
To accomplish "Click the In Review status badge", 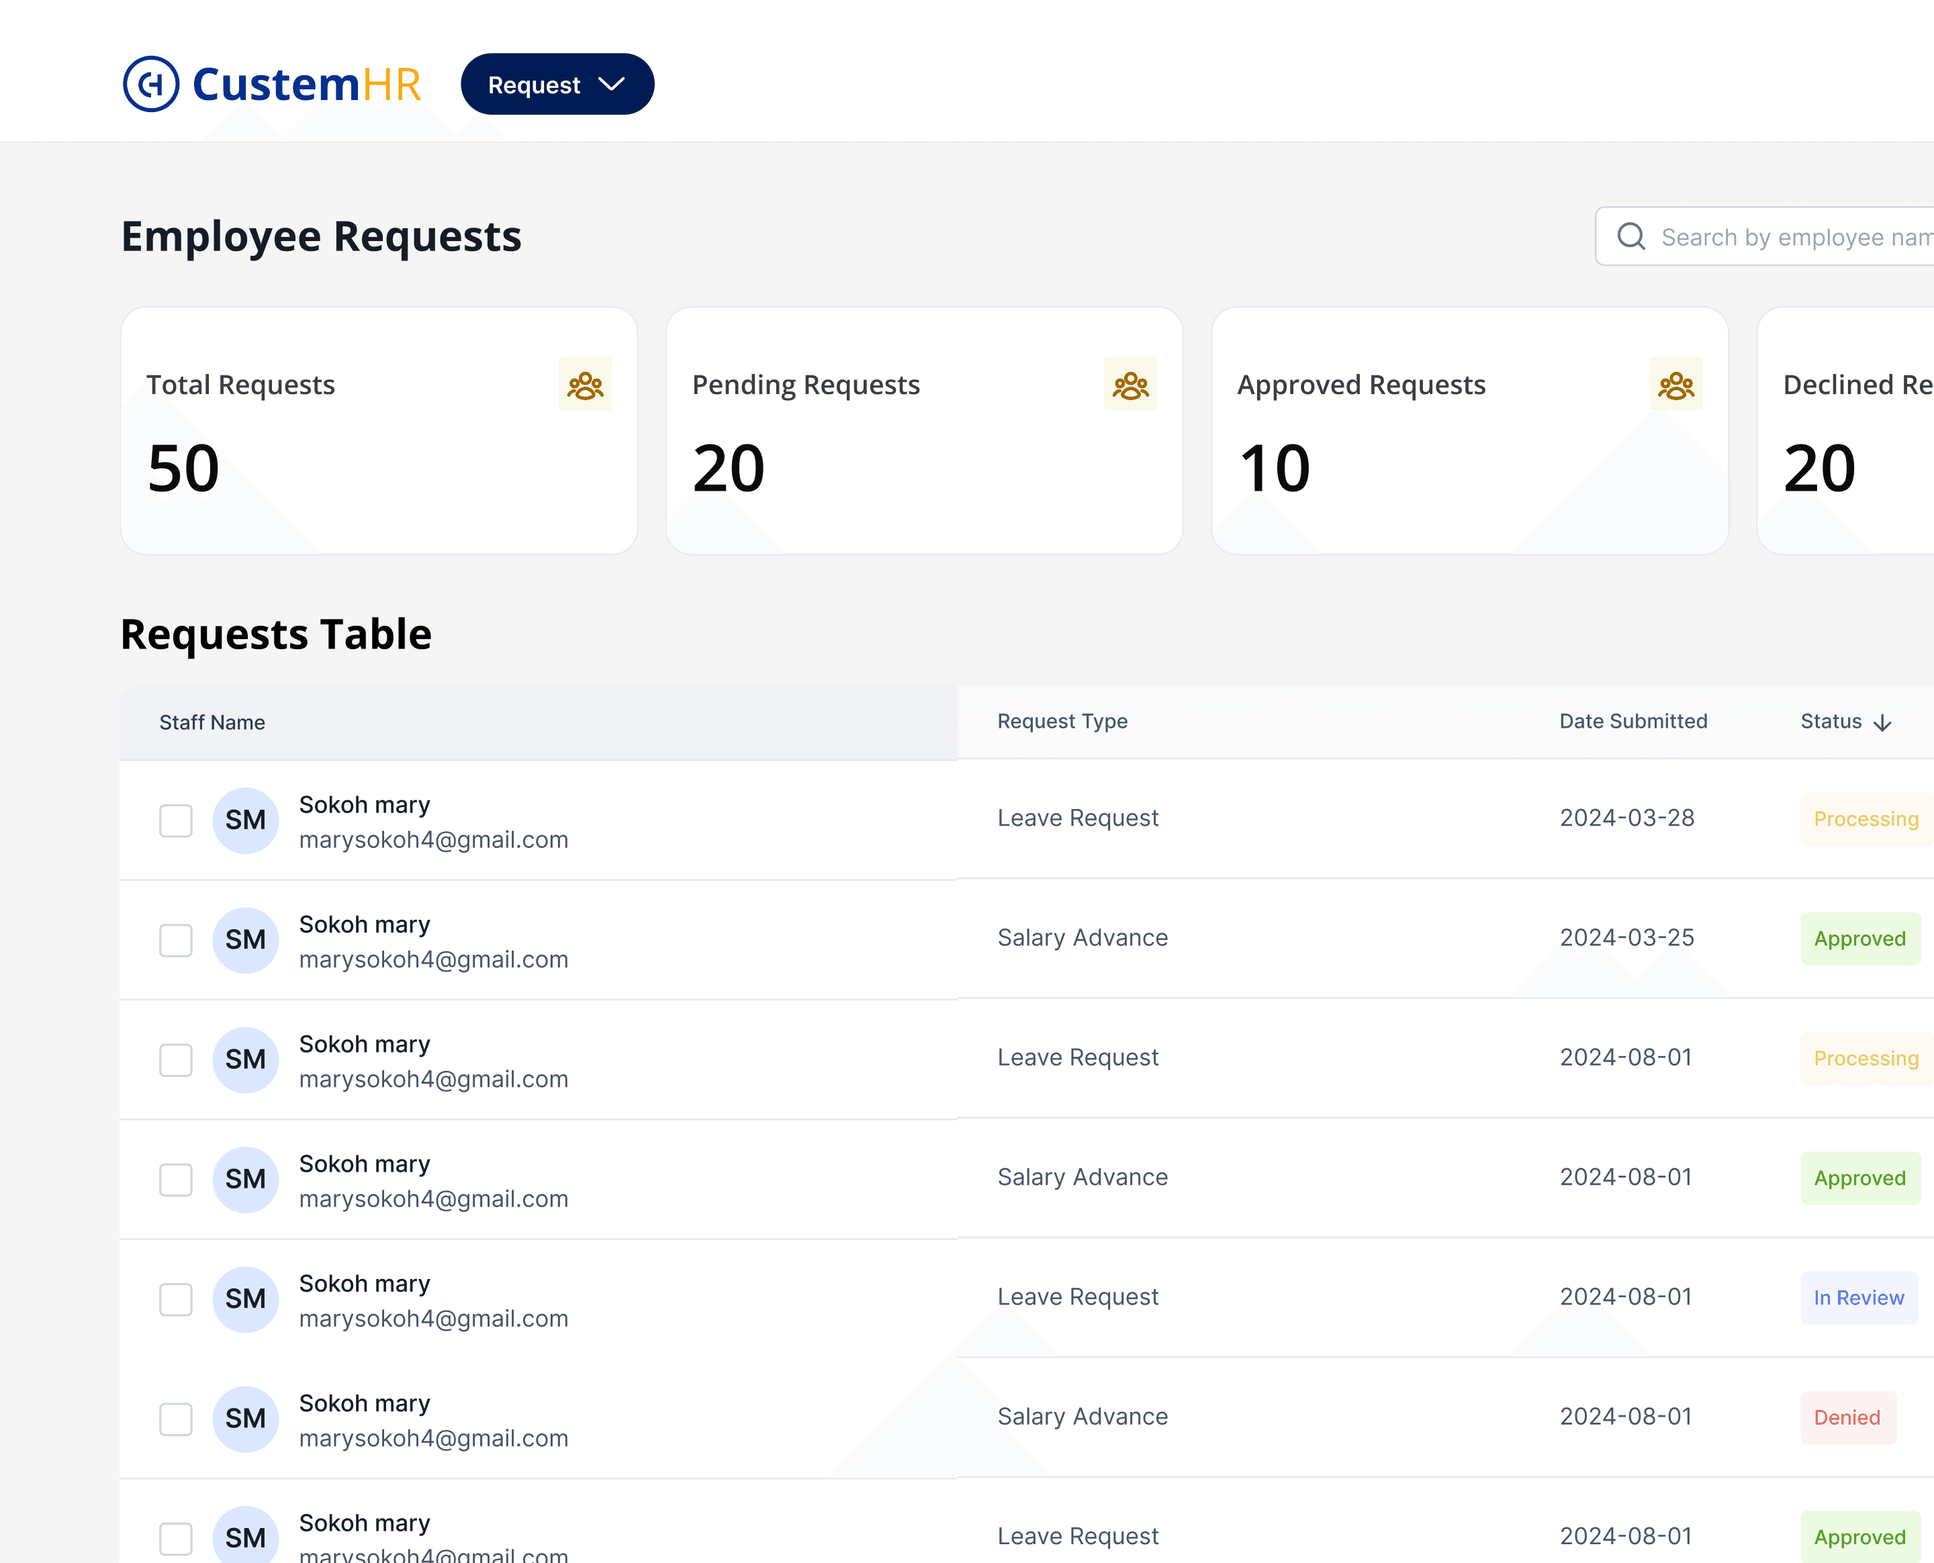I will click(x=1858, y=1297).
